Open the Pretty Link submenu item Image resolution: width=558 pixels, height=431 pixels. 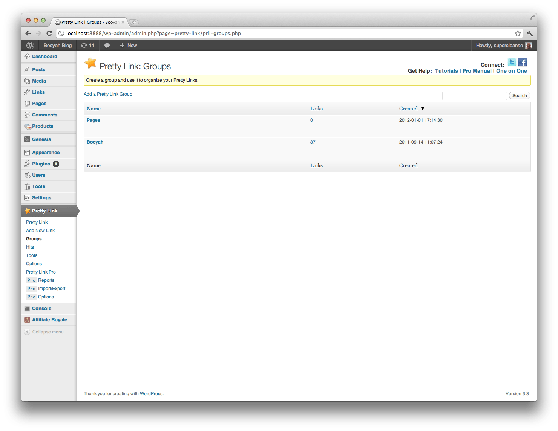point(37,222)
